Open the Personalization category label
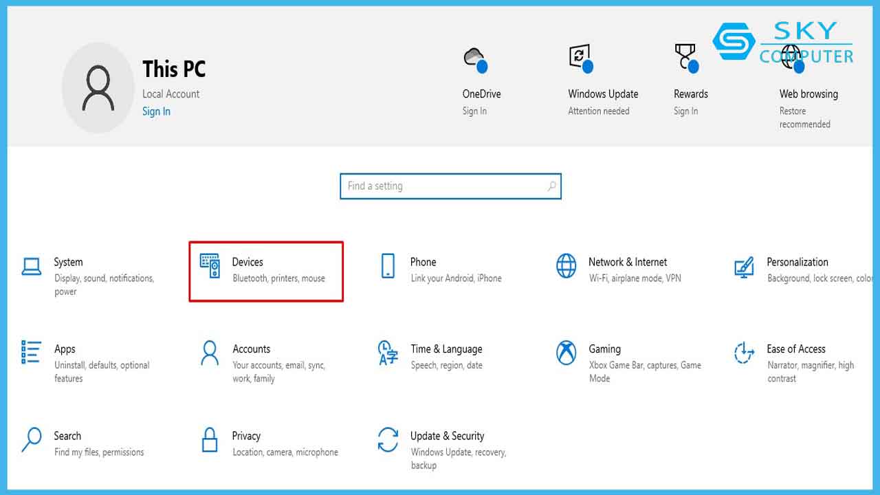880x495 pixels. click(x=797, y=262)
